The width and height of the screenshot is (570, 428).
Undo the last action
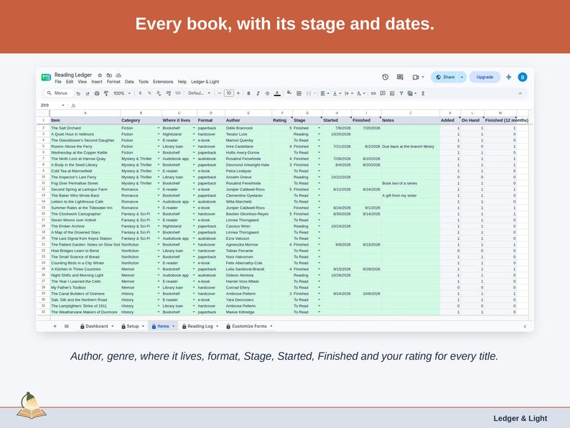[78, 93]
